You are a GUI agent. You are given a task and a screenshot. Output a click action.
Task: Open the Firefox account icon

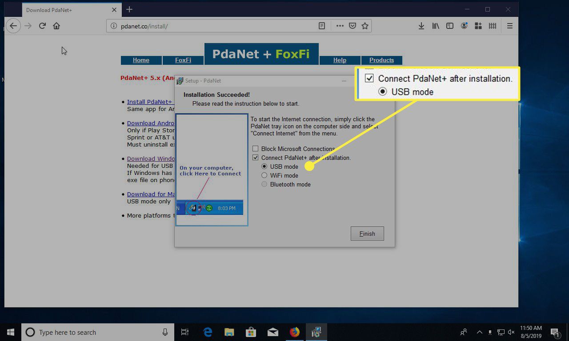[464, 26]
